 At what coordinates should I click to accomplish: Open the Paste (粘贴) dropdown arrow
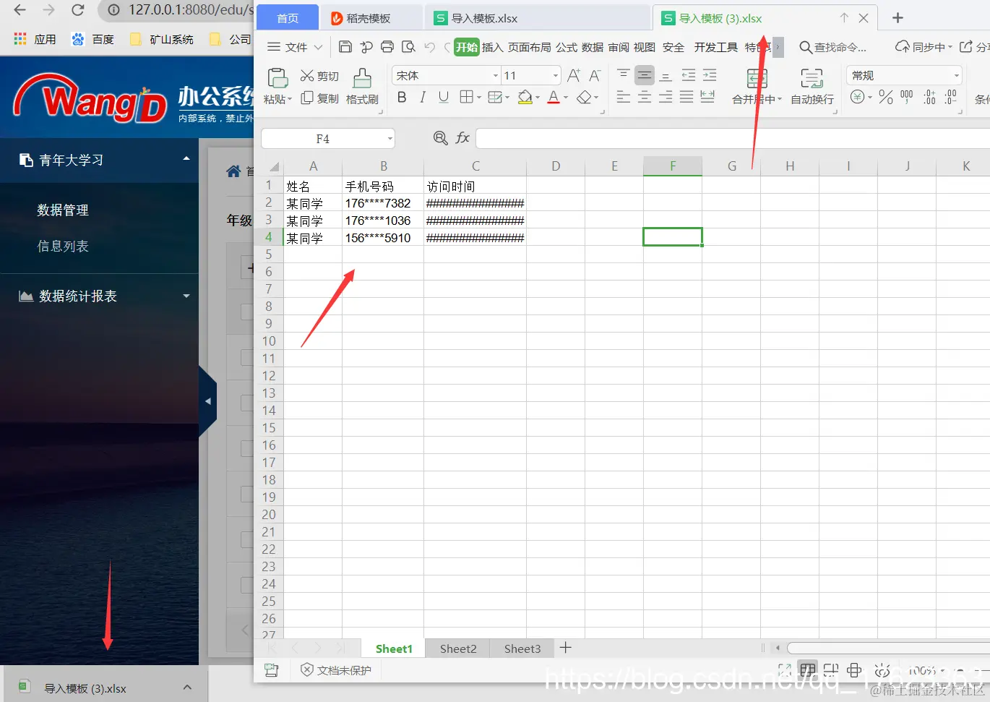(290, 100)
